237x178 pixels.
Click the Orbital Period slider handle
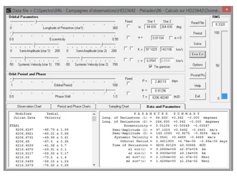pos(13,79)
